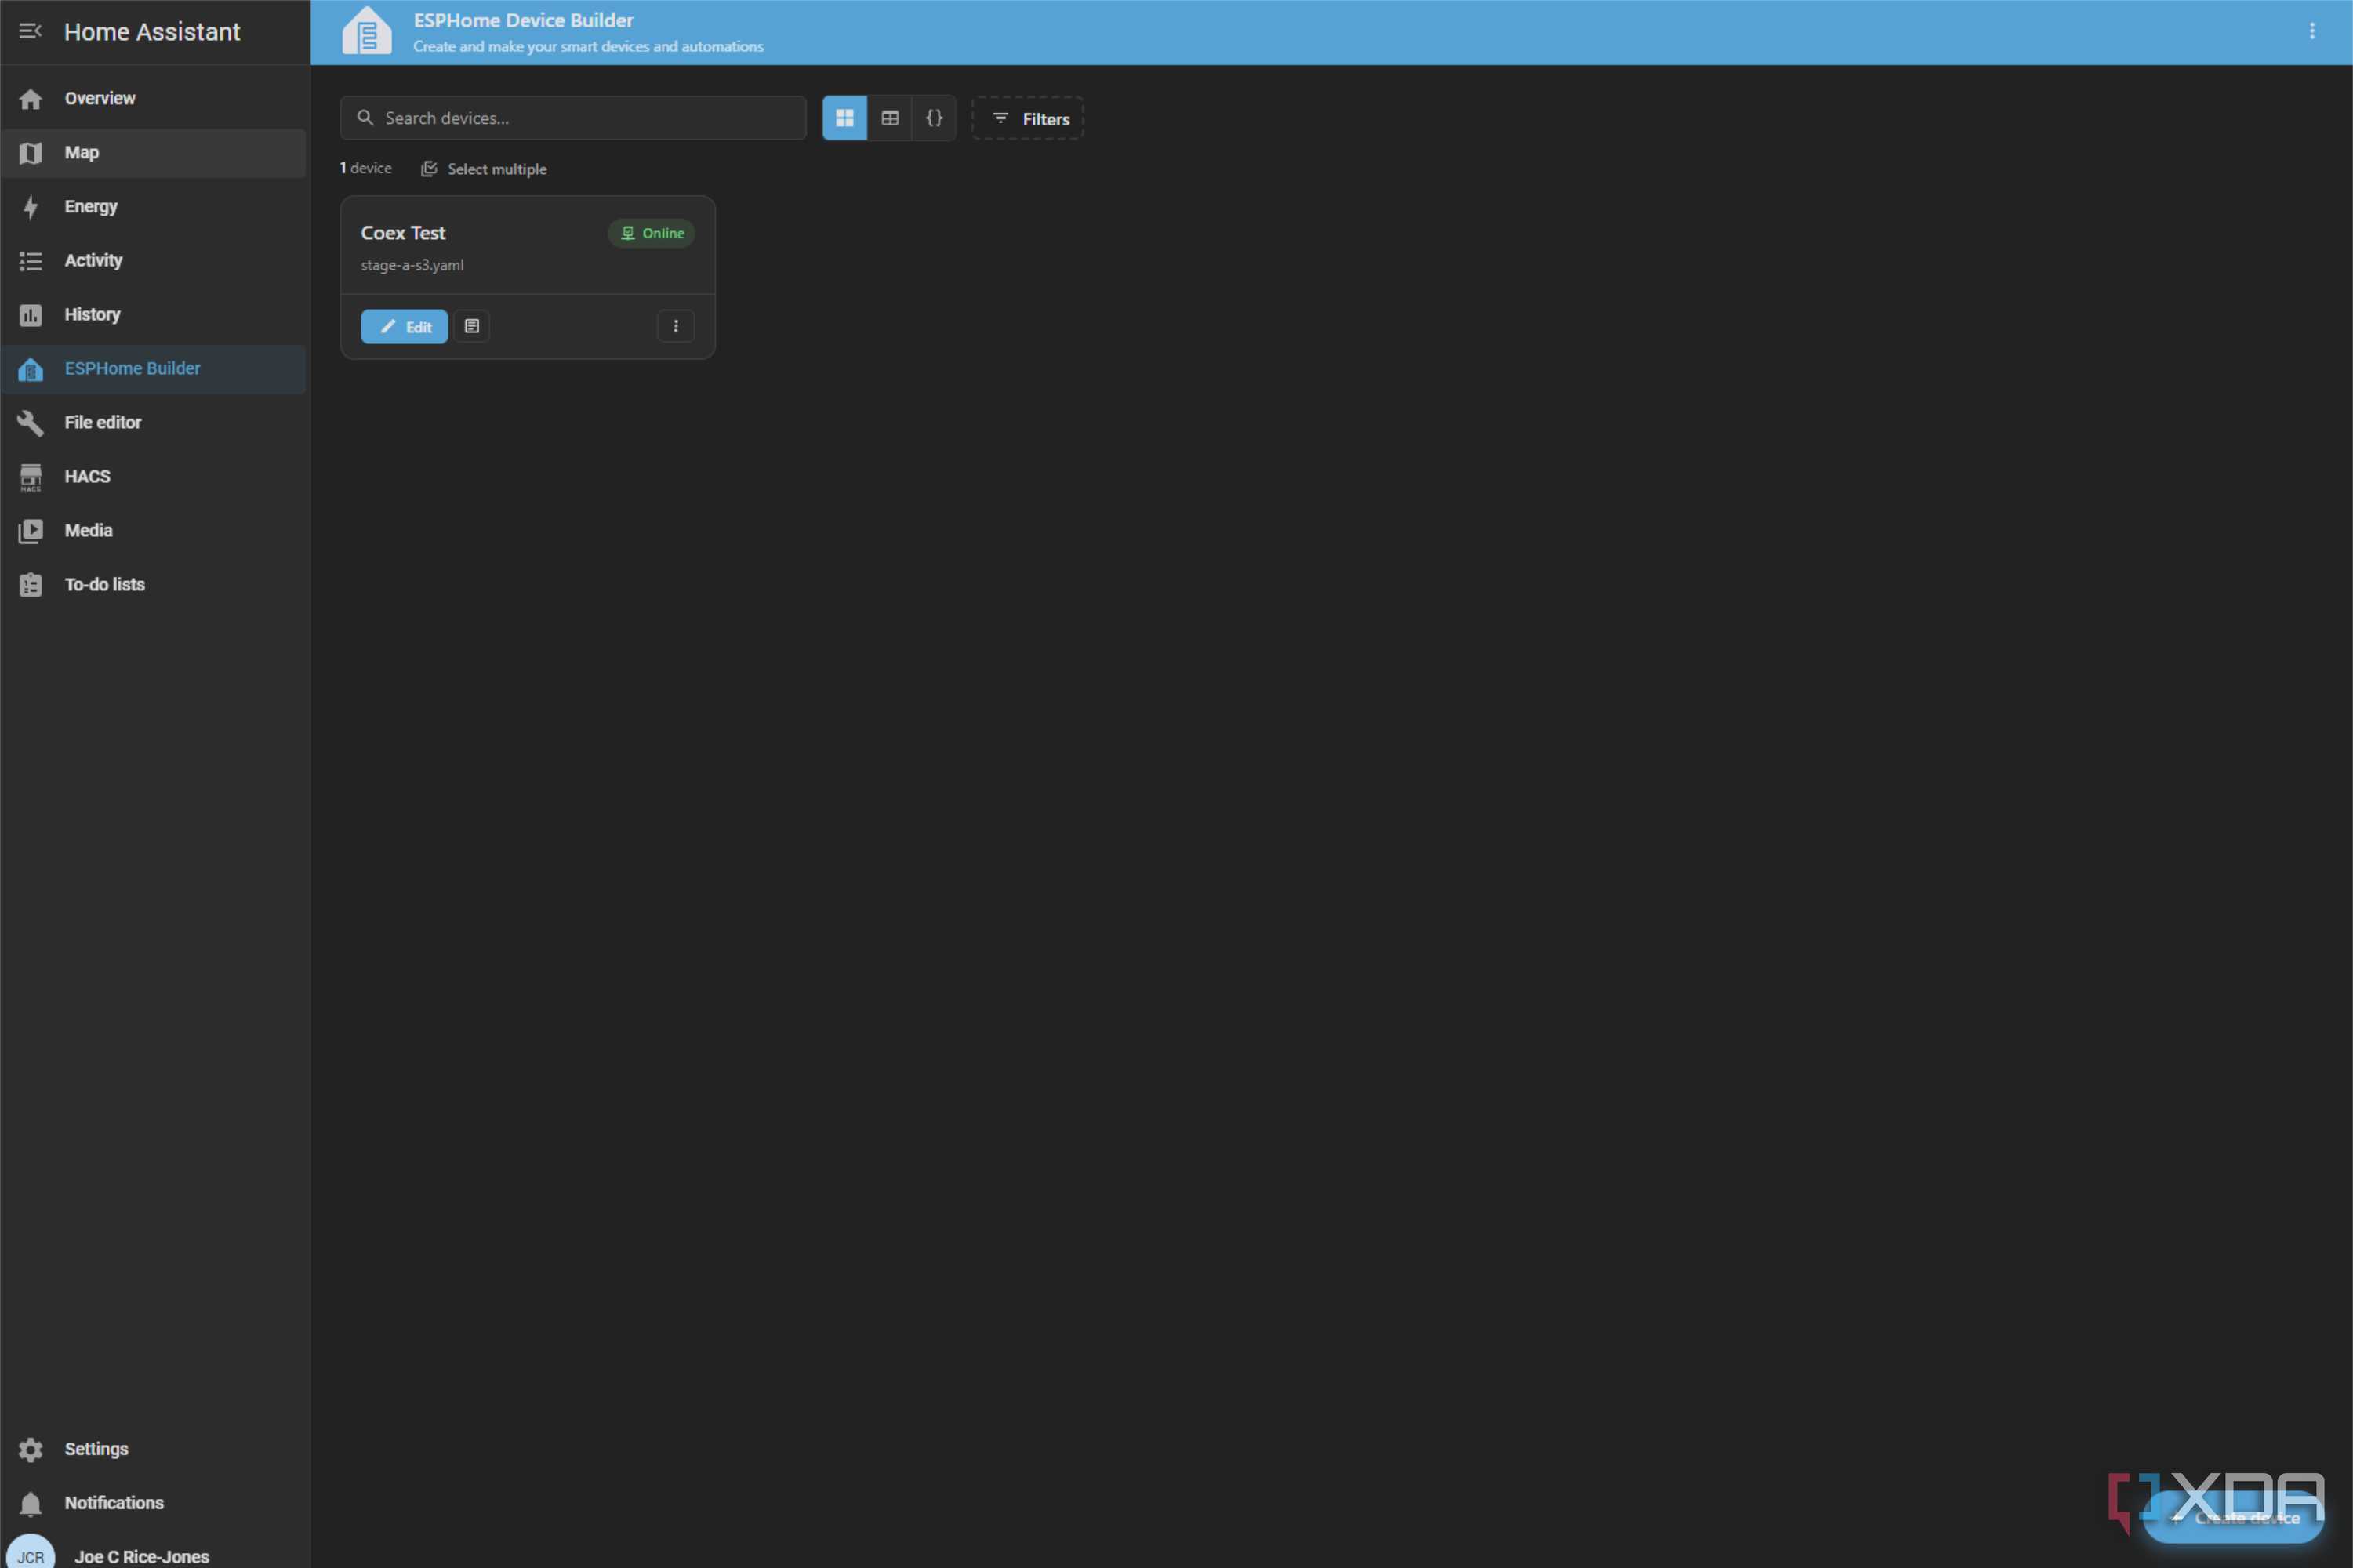
Task: Edit the Coex Test device
Action: click(404, 326)
